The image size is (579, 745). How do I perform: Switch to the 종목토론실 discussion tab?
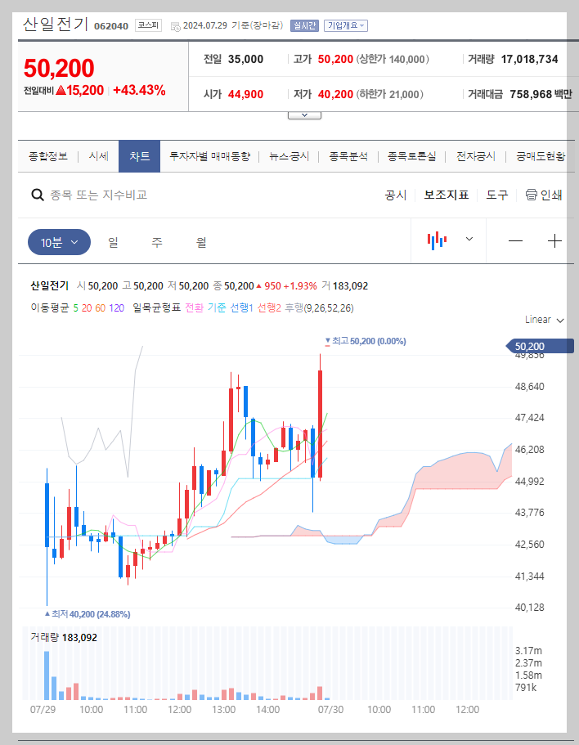point(412,155)
